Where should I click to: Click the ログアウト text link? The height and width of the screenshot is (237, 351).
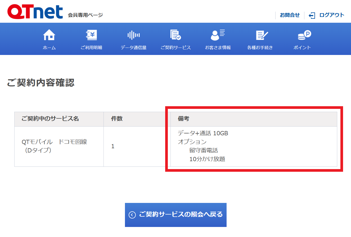[332, 15]
